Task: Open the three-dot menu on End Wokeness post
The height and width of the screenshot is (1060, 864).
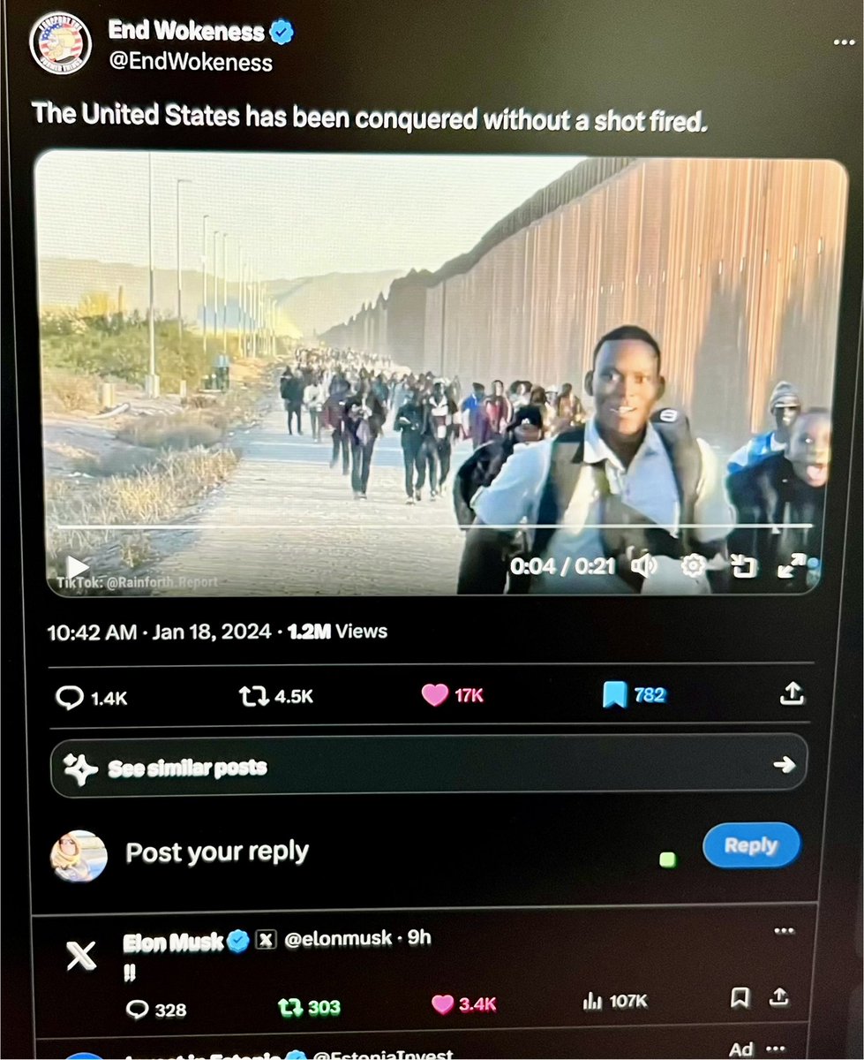Action: point(843,42)
